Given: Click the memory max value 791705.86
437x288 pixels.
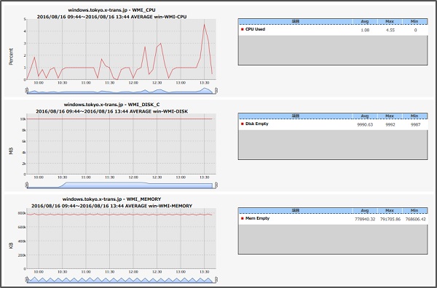Looking at the screenshot, I should click(x=390, y=220).
